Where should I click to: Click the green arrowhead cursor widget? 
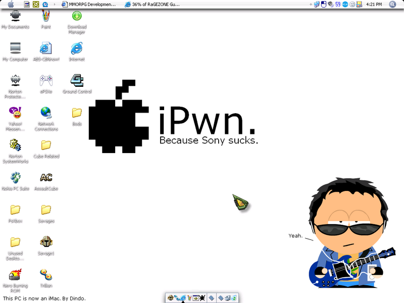[x=240, y=203]
